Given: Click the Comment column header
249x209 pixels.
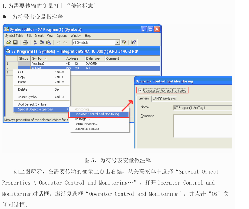Looking at the screenshot, I should pyautogui.click(x=132, y=59).
